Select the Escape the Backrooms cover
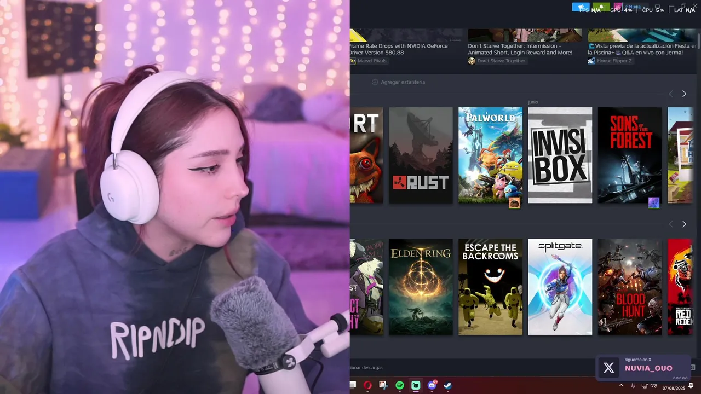Image resolution: width=701 pixels, height=394 pixels. 490,287
